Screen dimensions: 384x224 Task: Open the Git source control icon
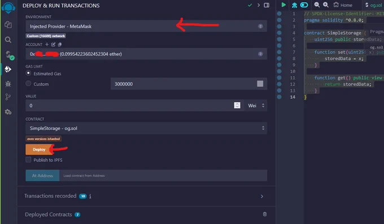(x=8, y=97)
